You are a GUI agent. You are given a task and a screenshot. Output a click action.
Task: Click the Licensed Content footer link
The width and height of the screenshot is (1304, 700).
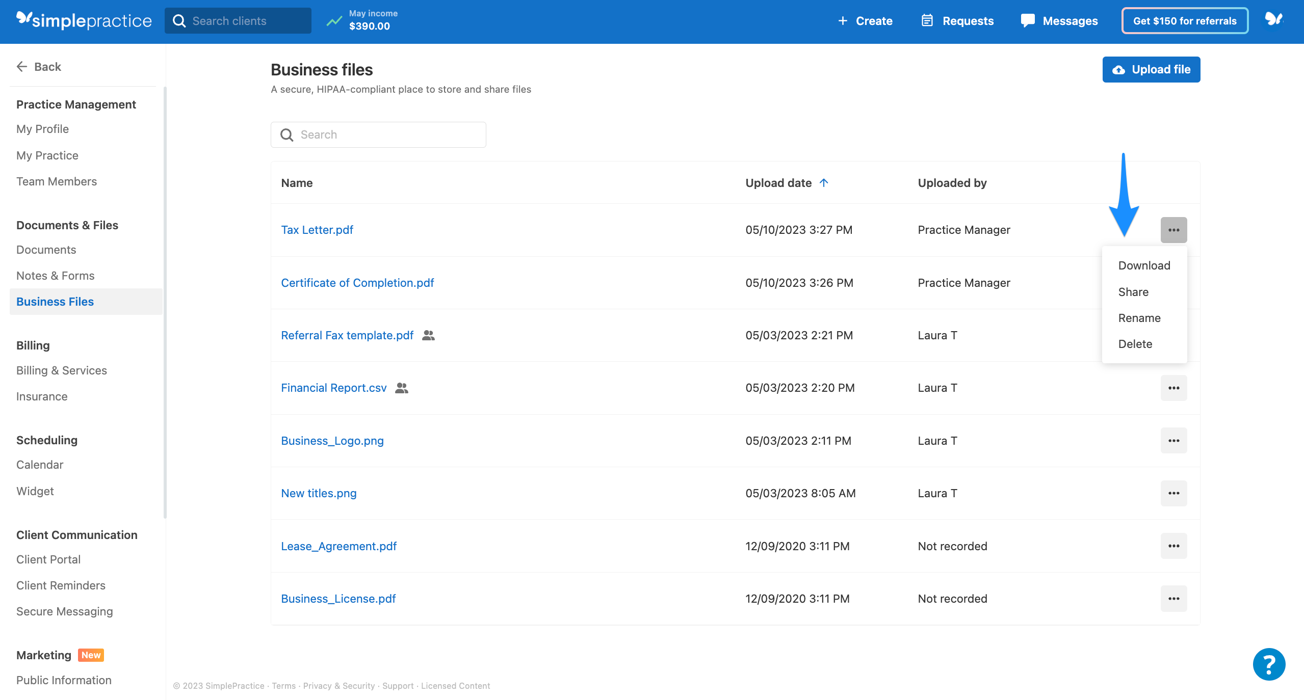tap(455, 686)
